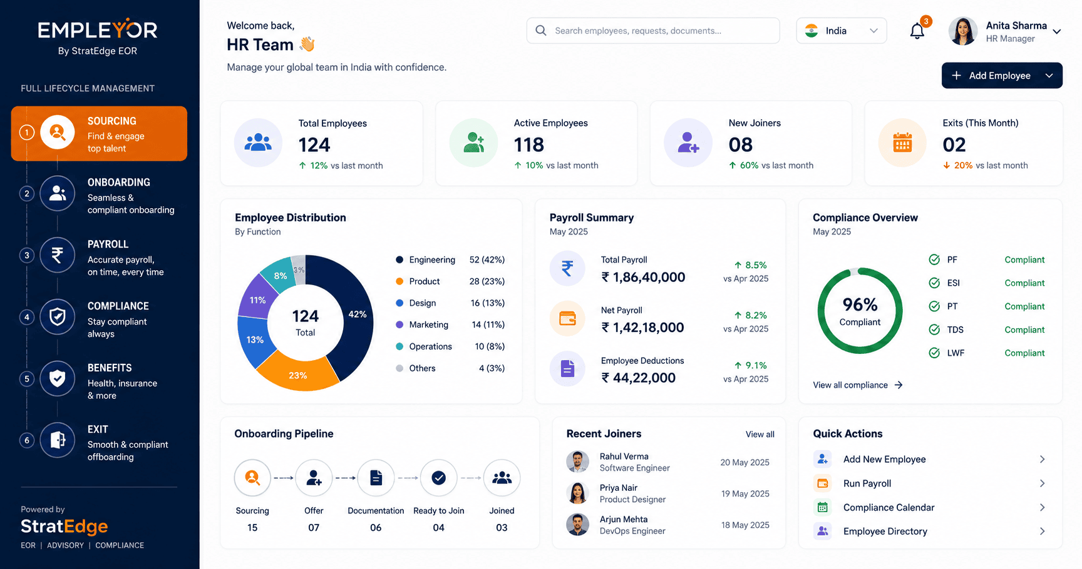Open Priya Nair's joiner entry

pos(668,493)
